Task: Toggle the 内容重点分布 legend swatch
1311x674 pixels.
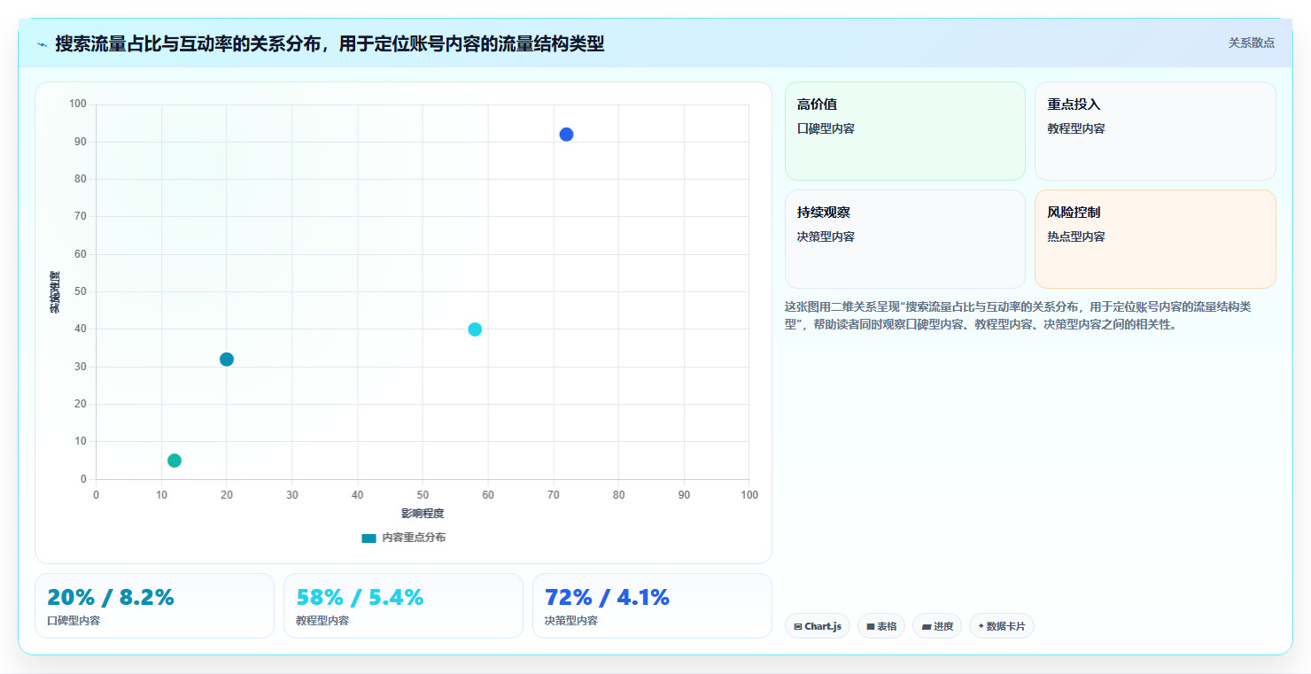Action: (x=368, y=538)
